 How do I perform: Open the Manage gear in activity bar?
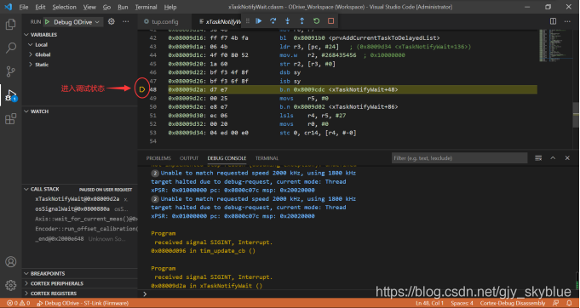(x=11, y=285)
